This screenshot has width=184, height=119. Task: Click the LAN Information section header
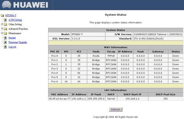pyautogui.click(x=116, y=90)
